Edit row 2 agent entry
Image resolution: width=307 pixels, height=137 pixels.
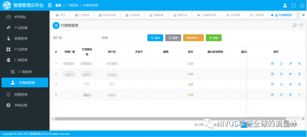pyautogui.click(x=272, y=74)
